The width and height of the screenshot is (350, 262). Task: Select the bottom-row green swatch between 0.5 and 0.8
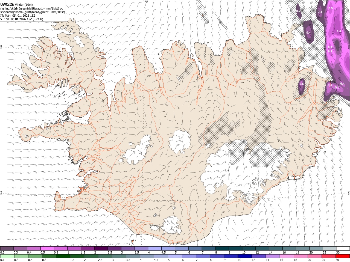click(x=35, y=256)
